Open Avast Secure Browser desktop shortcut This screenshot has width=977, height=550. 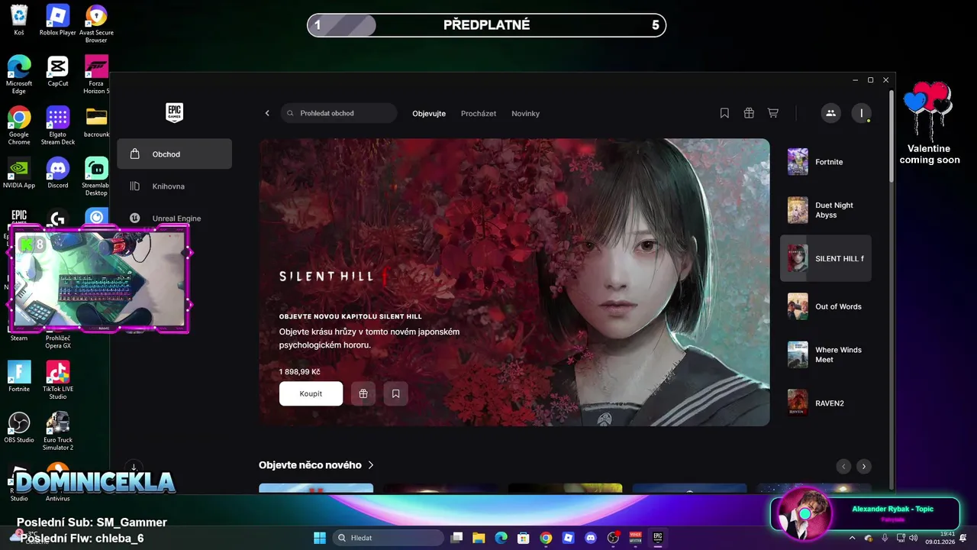(96, 24)
